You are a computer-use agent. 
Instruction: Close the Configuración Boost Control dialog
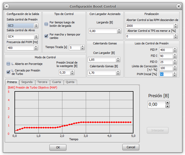pos(179,6)
